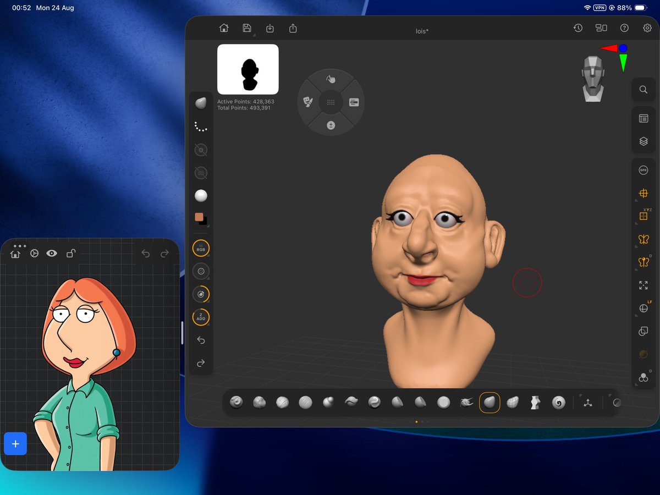
Task: Tap the grey head camera view widget
Action: [x=593, y=78]
